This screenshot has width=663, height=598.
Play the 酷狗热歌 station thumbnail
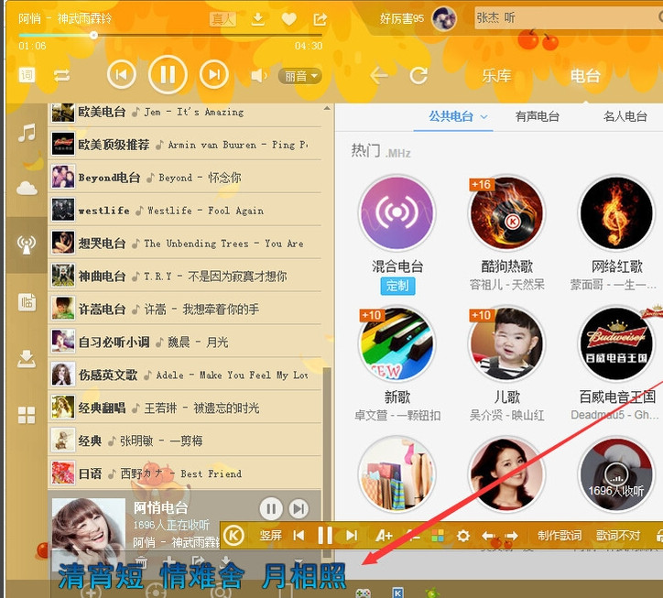tap(506, 213)
